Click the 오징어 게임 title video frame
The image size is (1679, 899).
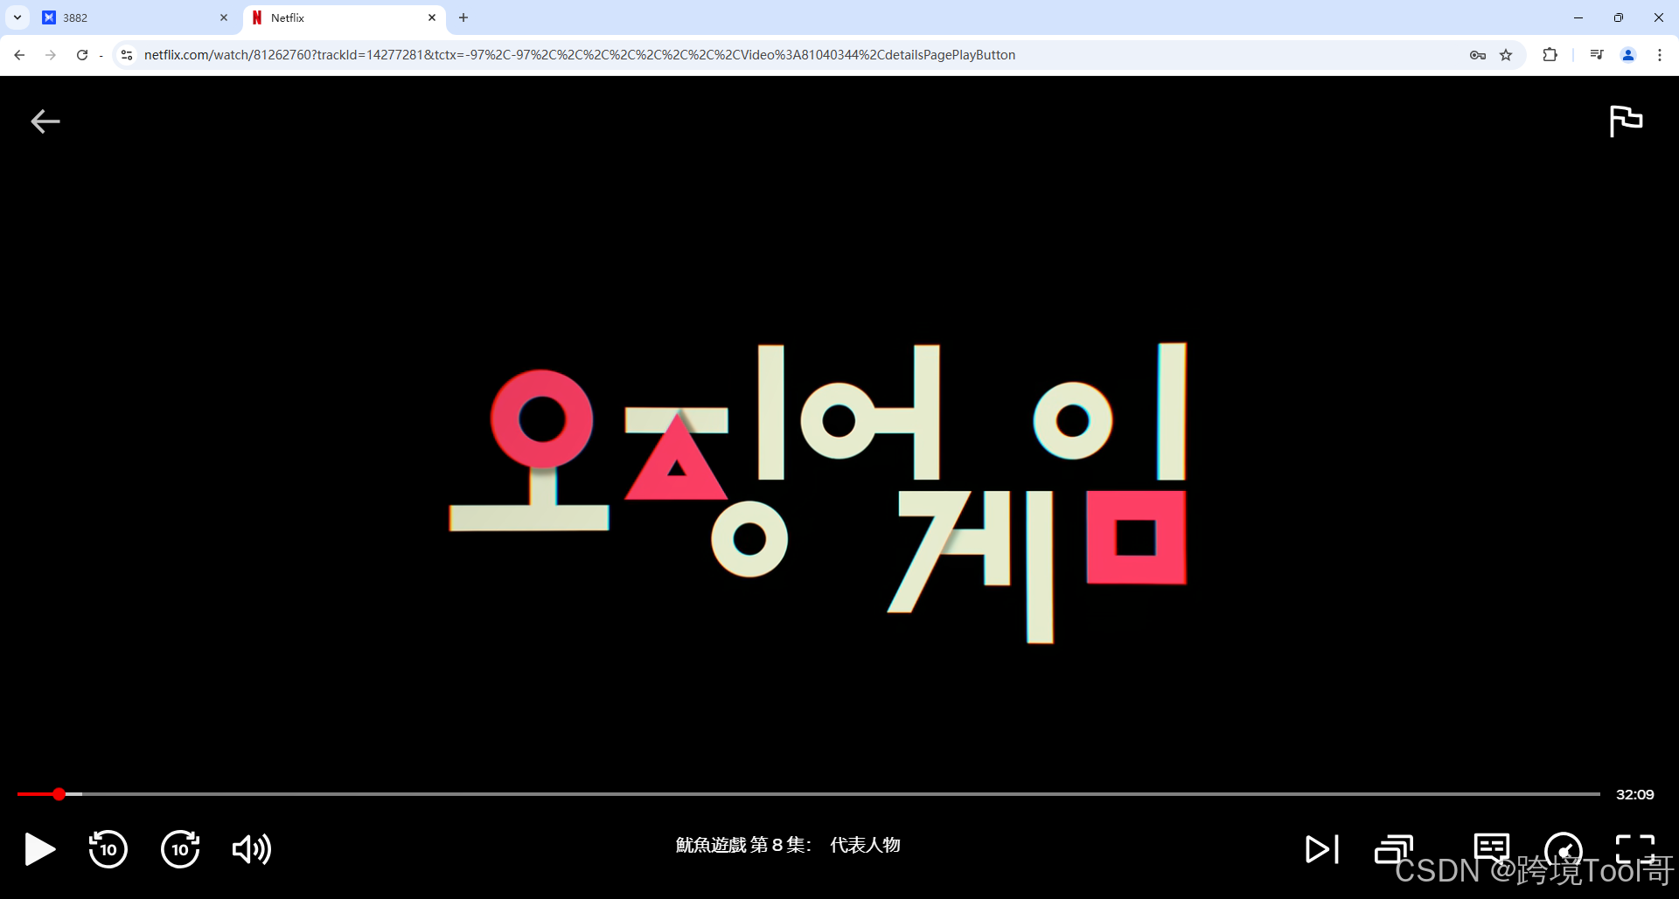(x=818, y=492)
